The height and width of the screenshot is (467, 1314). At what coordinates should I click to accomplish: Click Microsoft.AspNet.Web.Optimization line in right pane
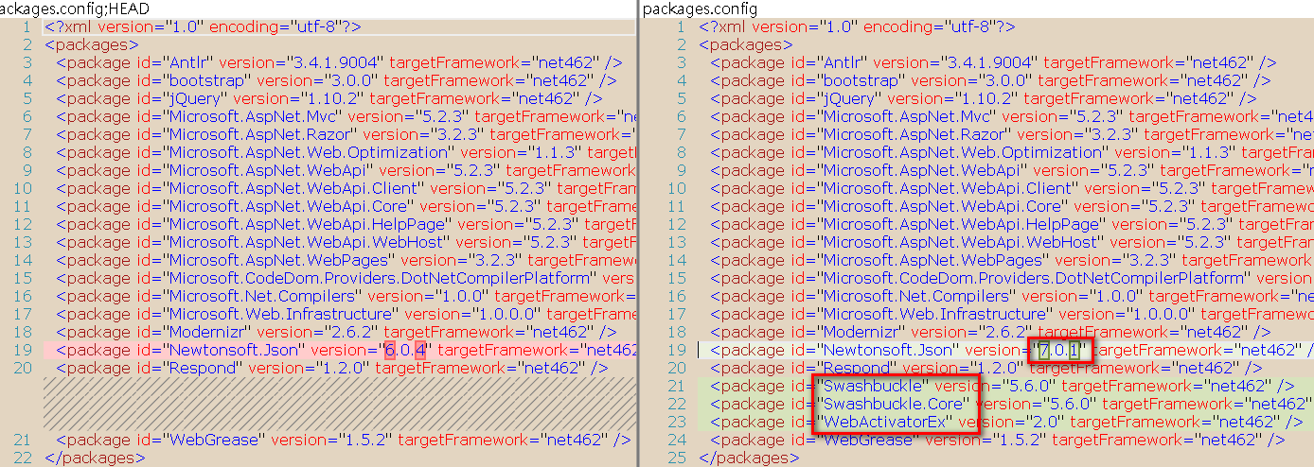pos(1011,153)
